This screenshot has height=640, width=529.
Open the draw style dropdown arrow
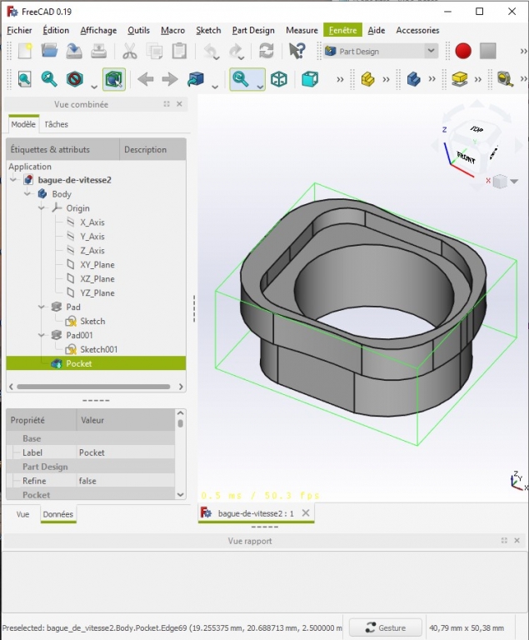pos(94,87)
